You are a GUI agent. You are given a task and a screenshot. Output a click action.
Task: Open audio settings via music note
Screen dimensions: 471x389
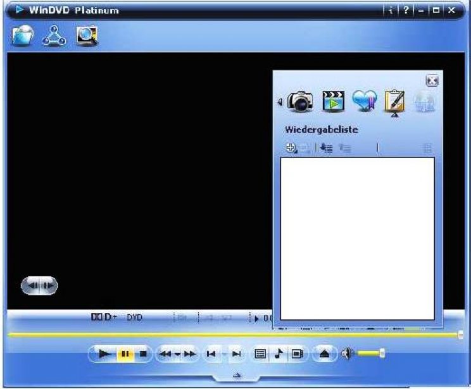click(x=279, y=354)
